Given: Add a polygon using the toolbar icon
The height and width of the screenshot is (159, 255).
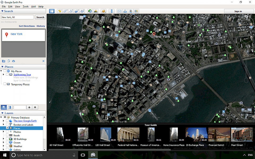Looking at the screenshot, I should tap(65, 11).
